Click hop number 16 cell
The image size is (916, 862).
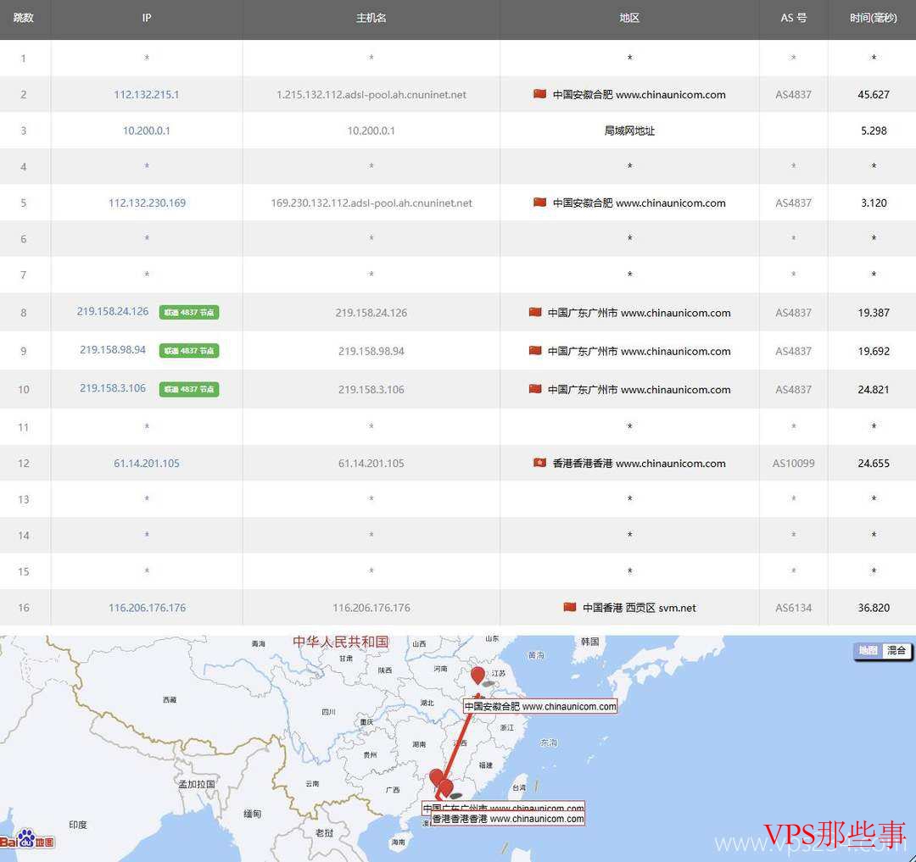(24, 608)
